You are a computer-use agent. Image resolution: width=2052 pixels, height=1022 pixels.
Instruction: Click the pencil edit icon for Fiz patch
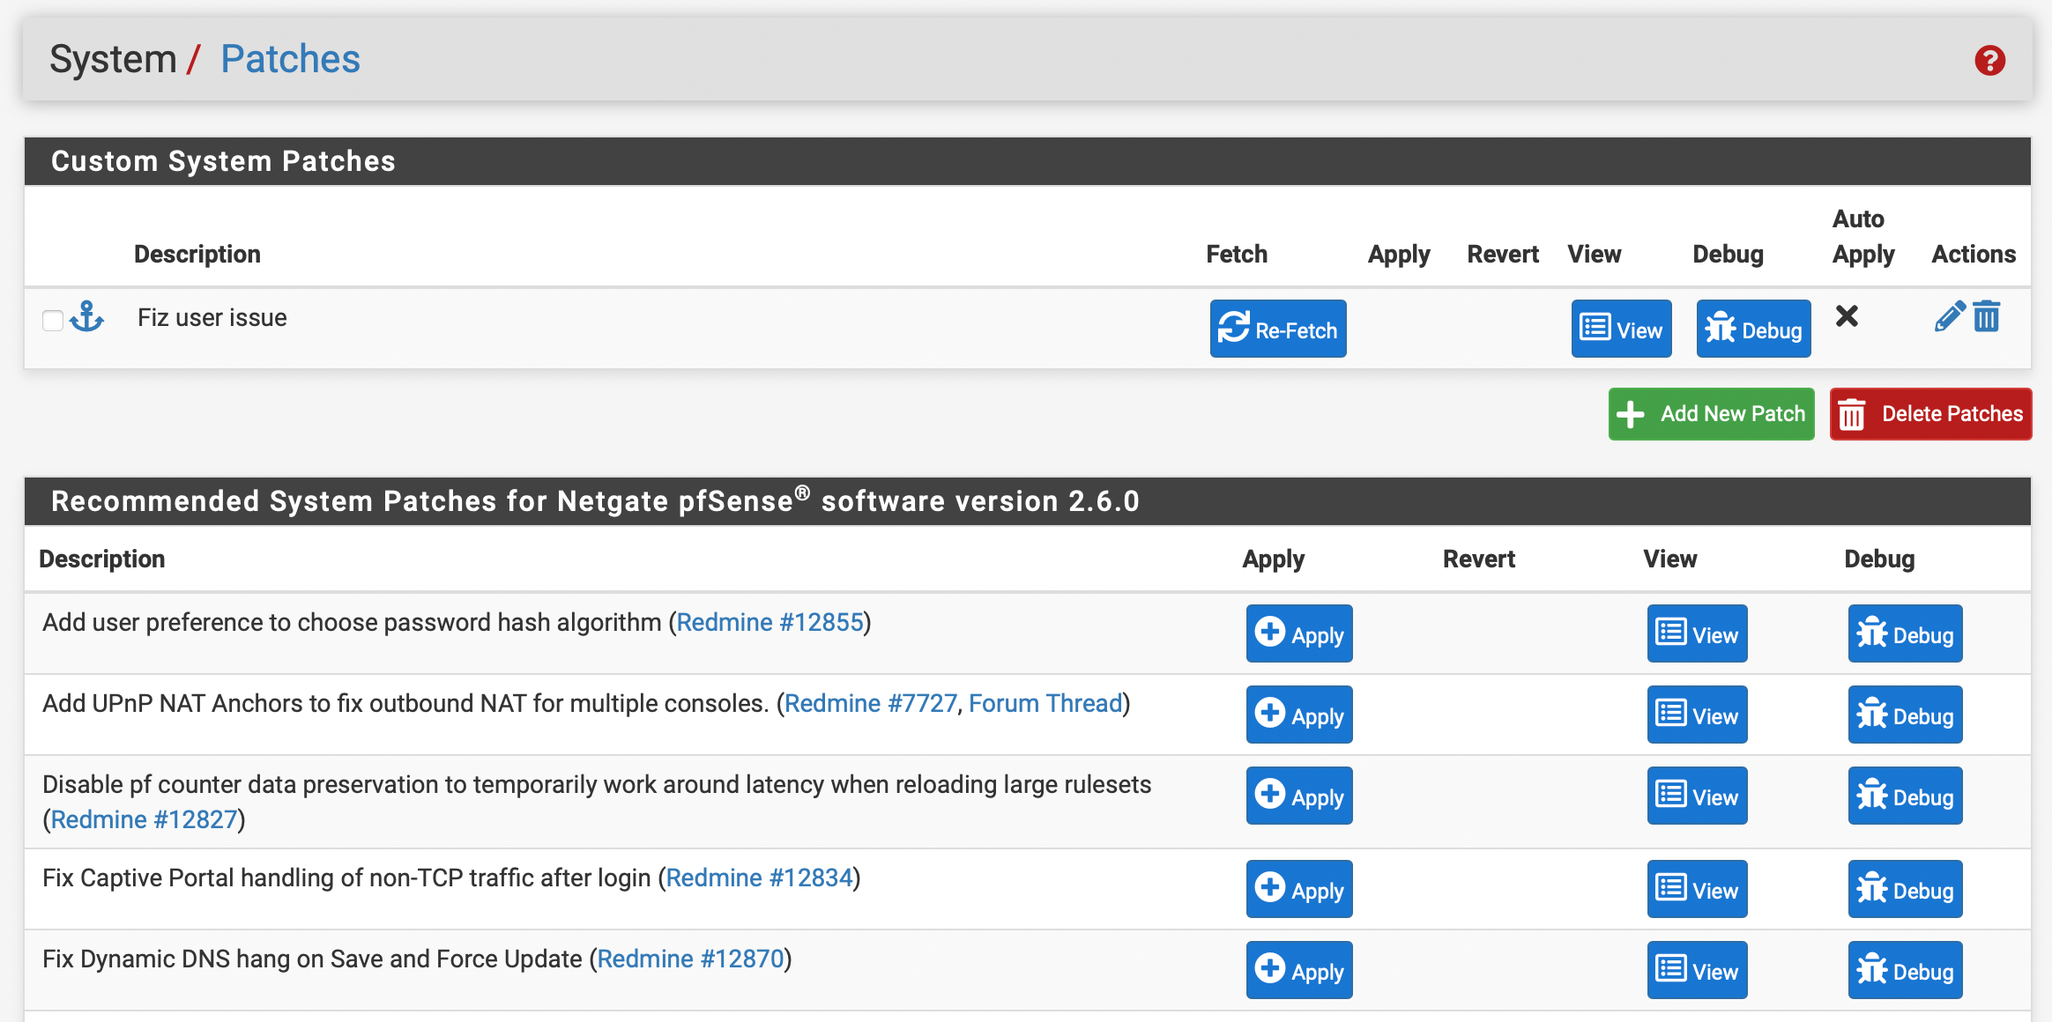click(1949, 316)
